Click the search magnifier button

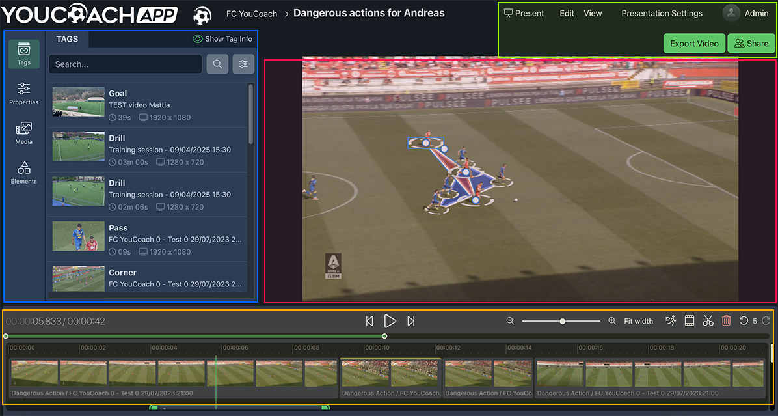pos(217,64)
